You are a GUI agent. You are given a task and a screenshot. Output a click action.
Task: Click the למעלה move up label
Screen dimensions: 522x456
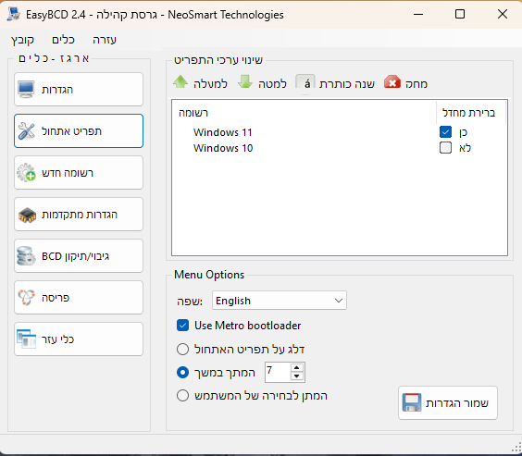(210, 83)
